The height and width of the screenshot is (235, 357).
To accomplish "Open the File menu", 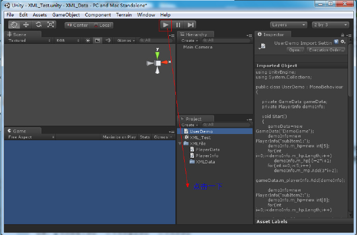I will pyautogui.click(x=10, y=15).
